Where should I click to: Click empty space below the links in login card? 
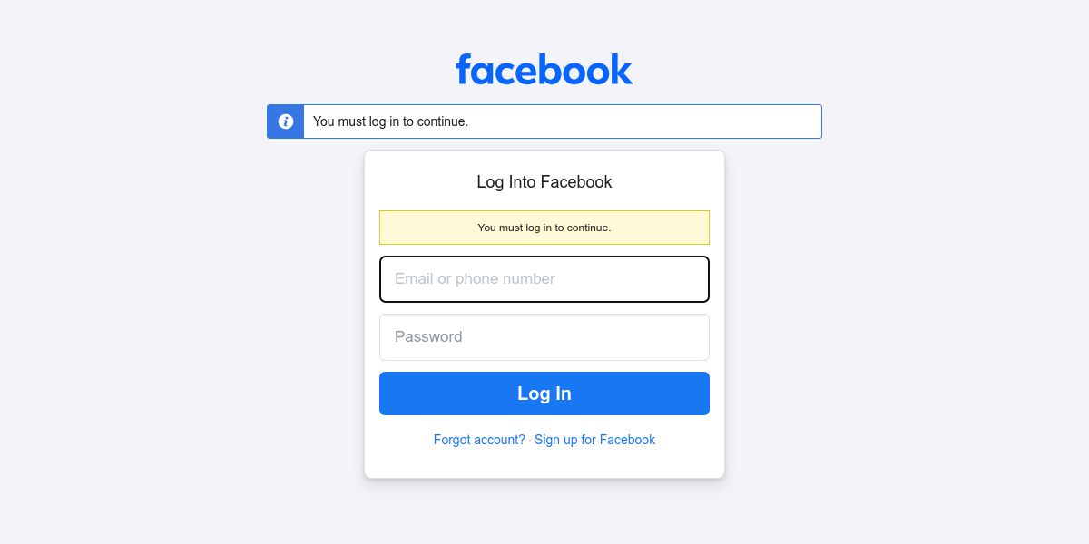544,463
